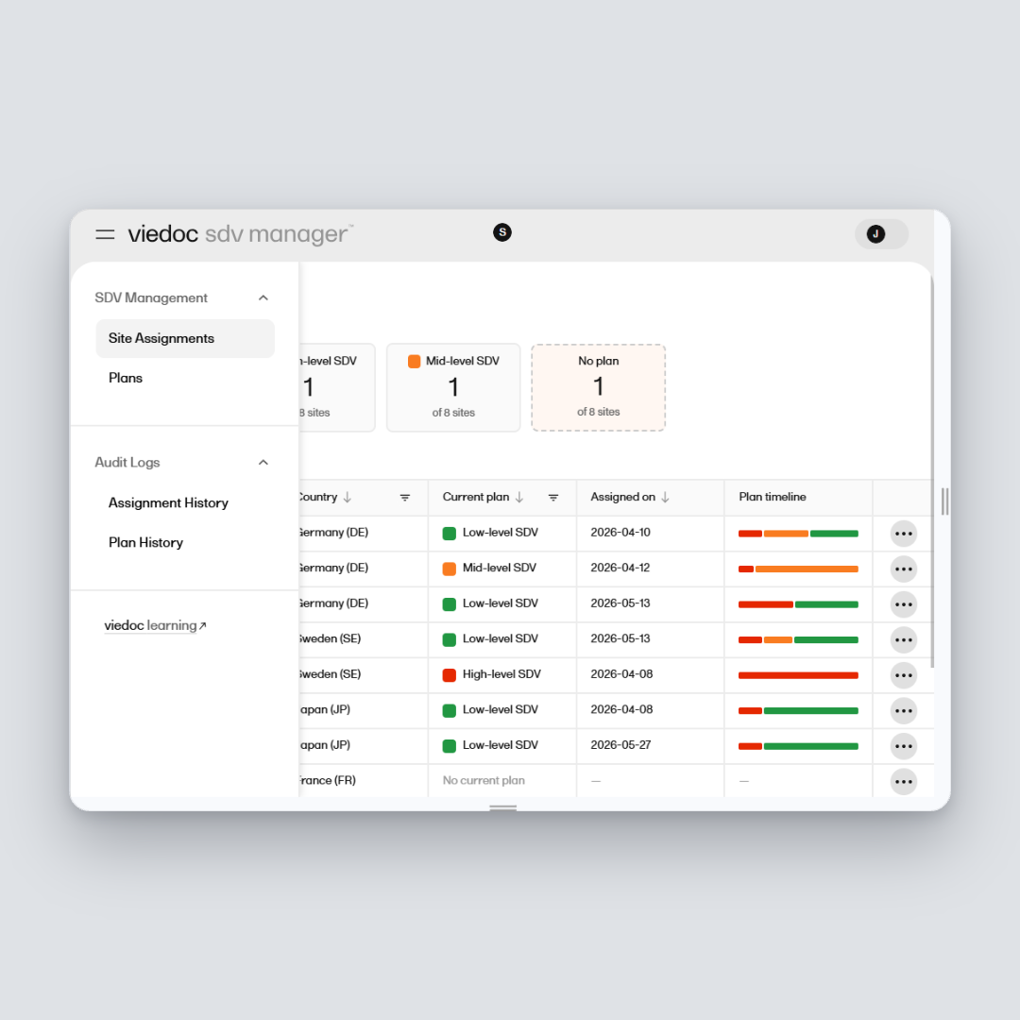Collapse the SDV Management section chevron
Screen dimensions: 1020x1020
click(263, 297)
